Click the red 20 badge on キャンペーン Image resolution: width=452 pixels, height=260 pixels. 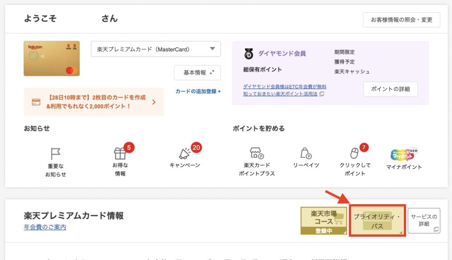pos(196,148)
